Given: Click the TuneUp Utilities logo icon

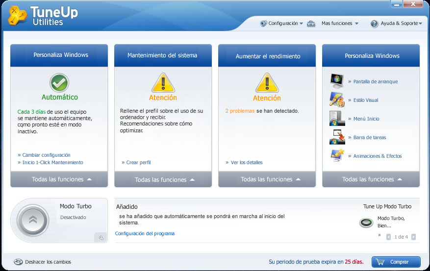Looking at the screenshot, I should click(x=17, y=15).
